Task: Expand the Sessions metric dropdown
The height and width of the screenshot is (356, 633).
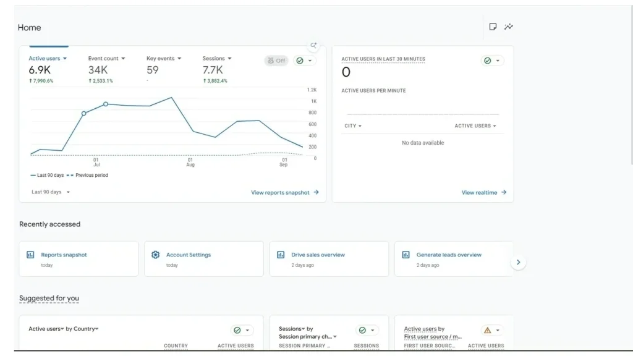Action: (217, 59)
